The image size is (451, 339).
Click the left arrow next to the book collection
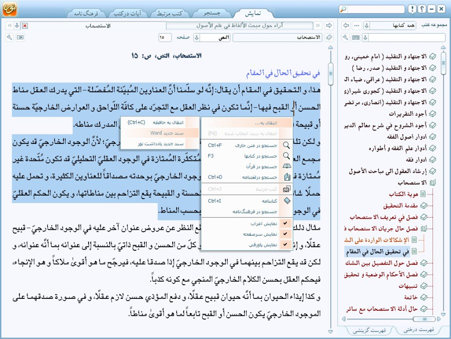346,26
